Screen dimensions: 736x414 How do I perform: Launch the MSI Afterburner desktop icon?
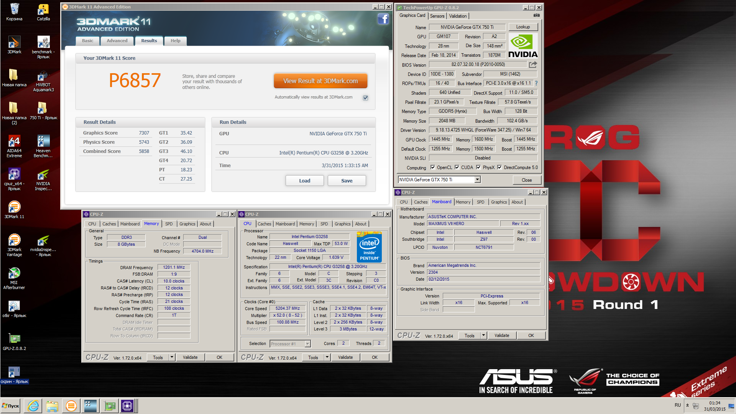tap(14, 278)
